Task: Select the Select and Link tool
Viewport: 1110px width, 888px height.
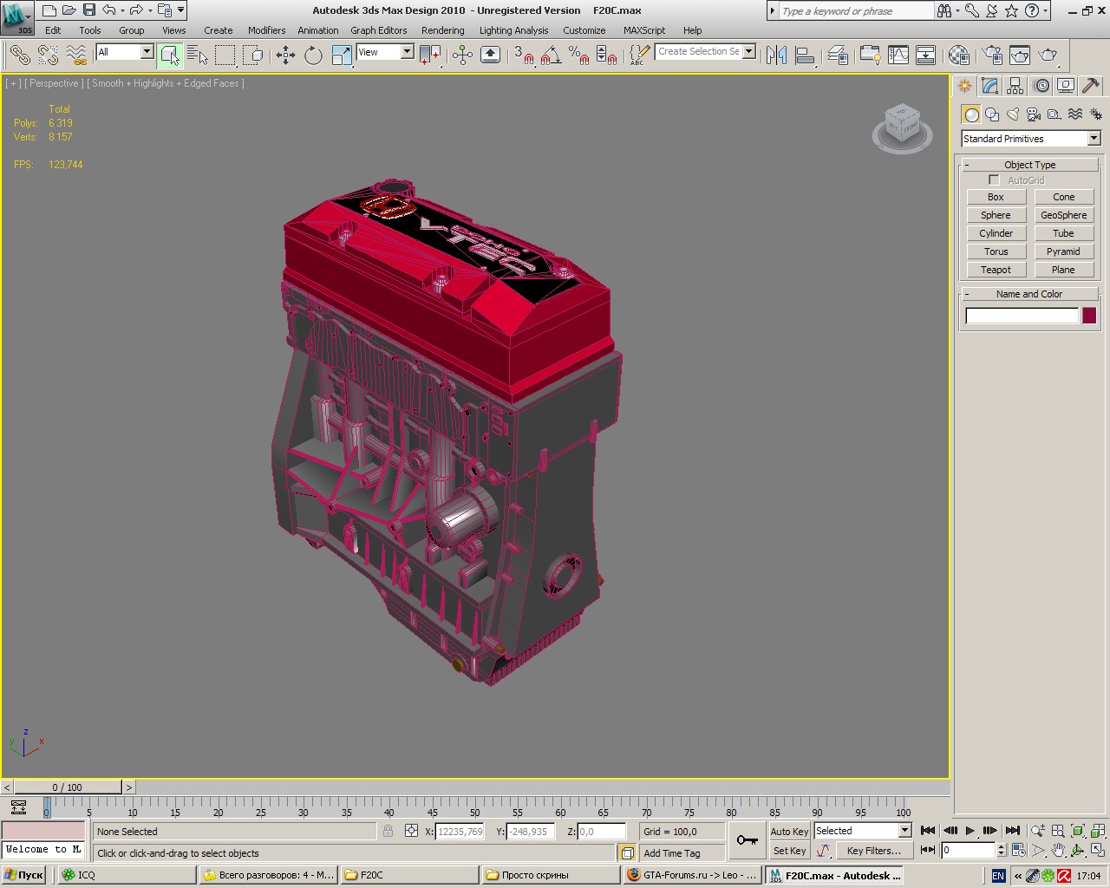Action: (19, 55)
